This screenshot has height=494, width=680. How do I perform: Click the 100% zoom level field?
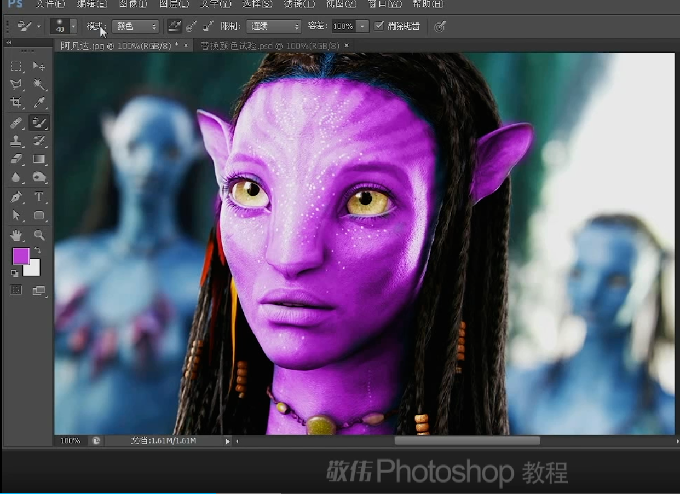tap(71, 441)
